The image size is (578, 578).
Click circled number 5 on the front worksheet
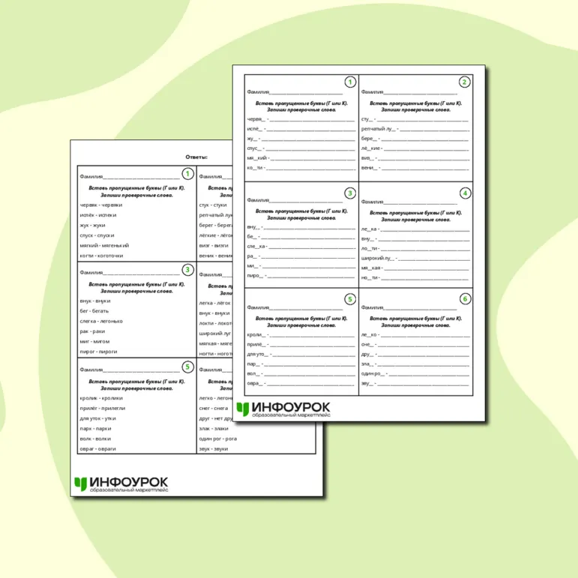pos(350,299)
